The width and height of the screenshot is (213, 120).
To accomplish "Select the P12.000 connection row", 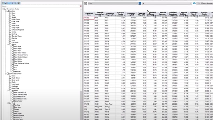I will pos(148,101).
